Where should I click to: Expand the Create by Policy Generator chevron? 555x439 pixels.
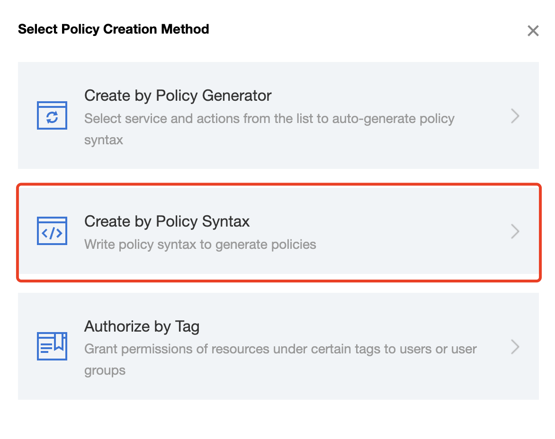[515, 116]
